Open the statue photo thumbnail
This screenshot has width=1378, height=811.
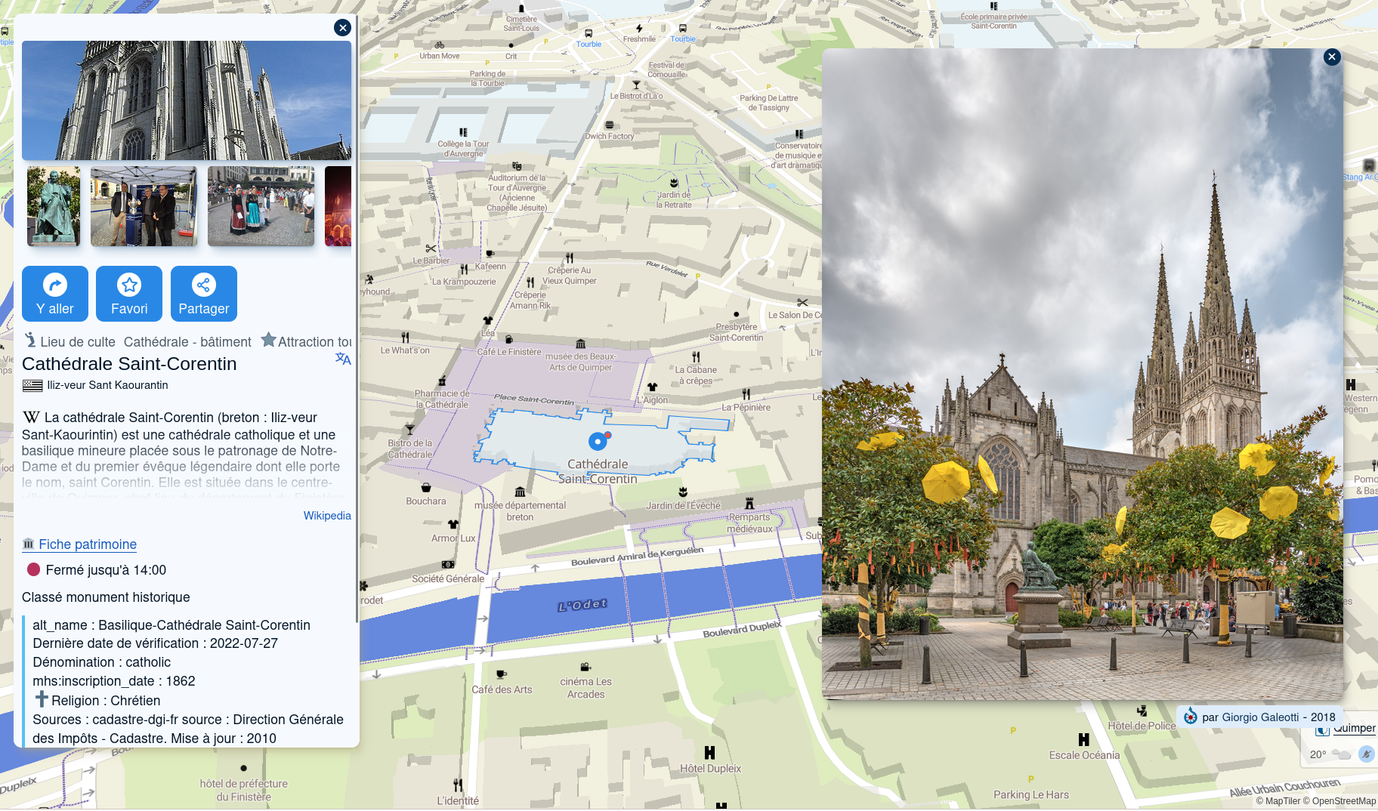pyautogui.click(x=54, y=206)
